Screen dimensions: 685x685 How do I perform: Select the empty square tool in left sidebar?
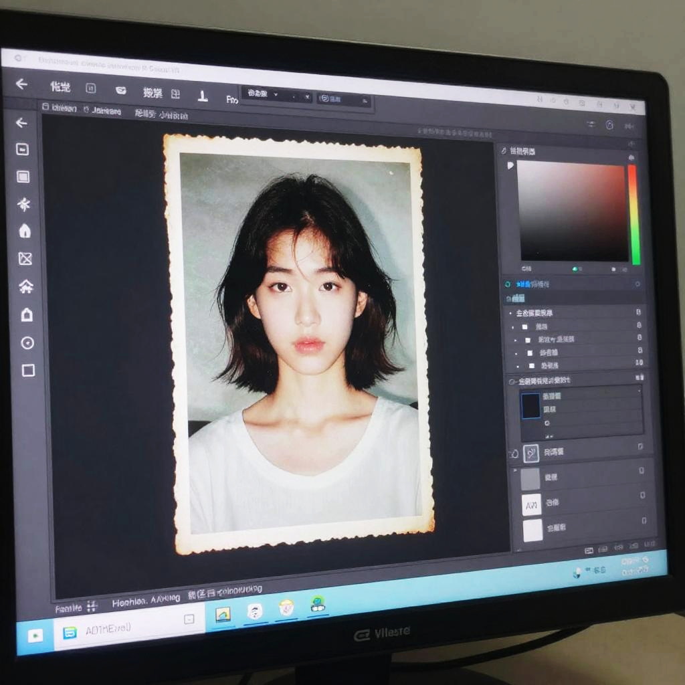tap(27, 370)
